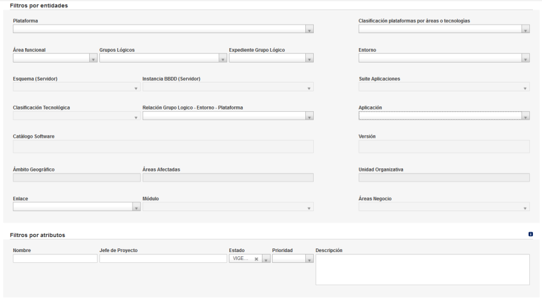This screenshot has width=542, height=299.
Task: Expand the Prioridad dropdown
Action: click(x=310, y=259)
